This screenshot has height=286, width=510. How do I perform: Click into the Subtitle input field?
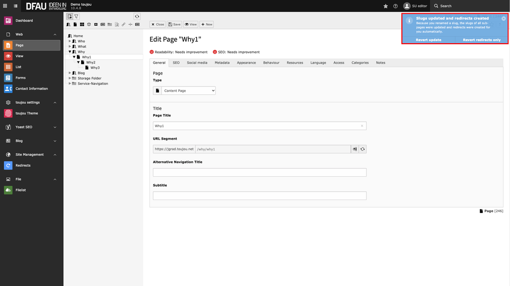259,196
